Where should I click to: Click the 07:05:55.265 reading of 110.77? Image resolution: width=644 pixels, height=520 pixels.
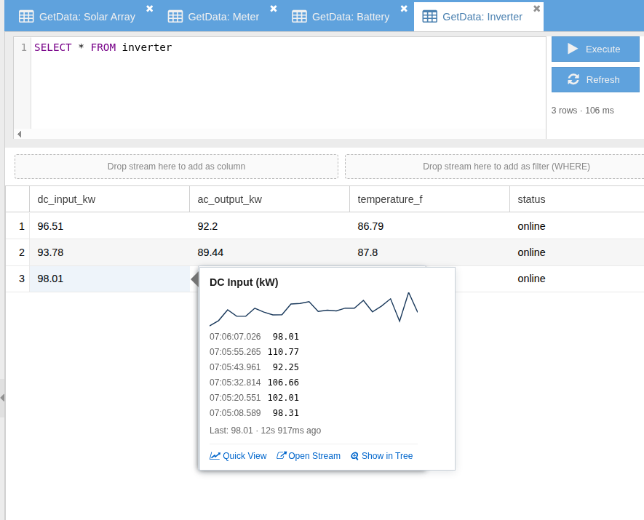[x=254, y=352]
